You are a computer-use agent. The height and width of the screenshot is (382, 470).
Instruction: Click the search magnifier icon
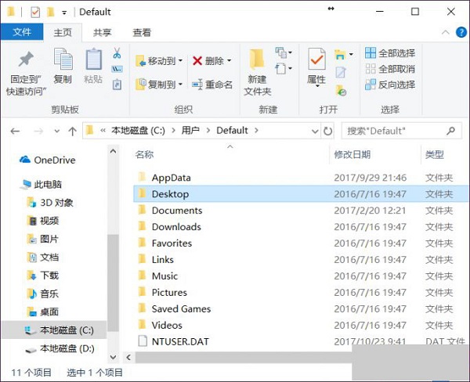450,131
